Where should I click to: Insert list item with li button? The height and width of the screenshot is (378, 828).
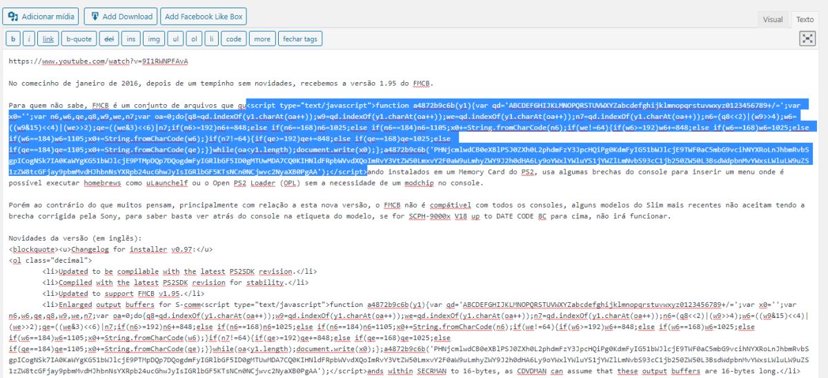212,39
